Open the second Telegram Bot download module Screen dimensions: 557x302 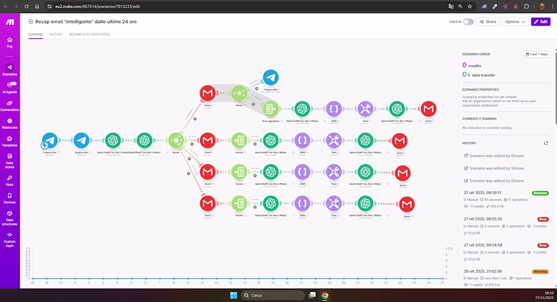[82, 141]
